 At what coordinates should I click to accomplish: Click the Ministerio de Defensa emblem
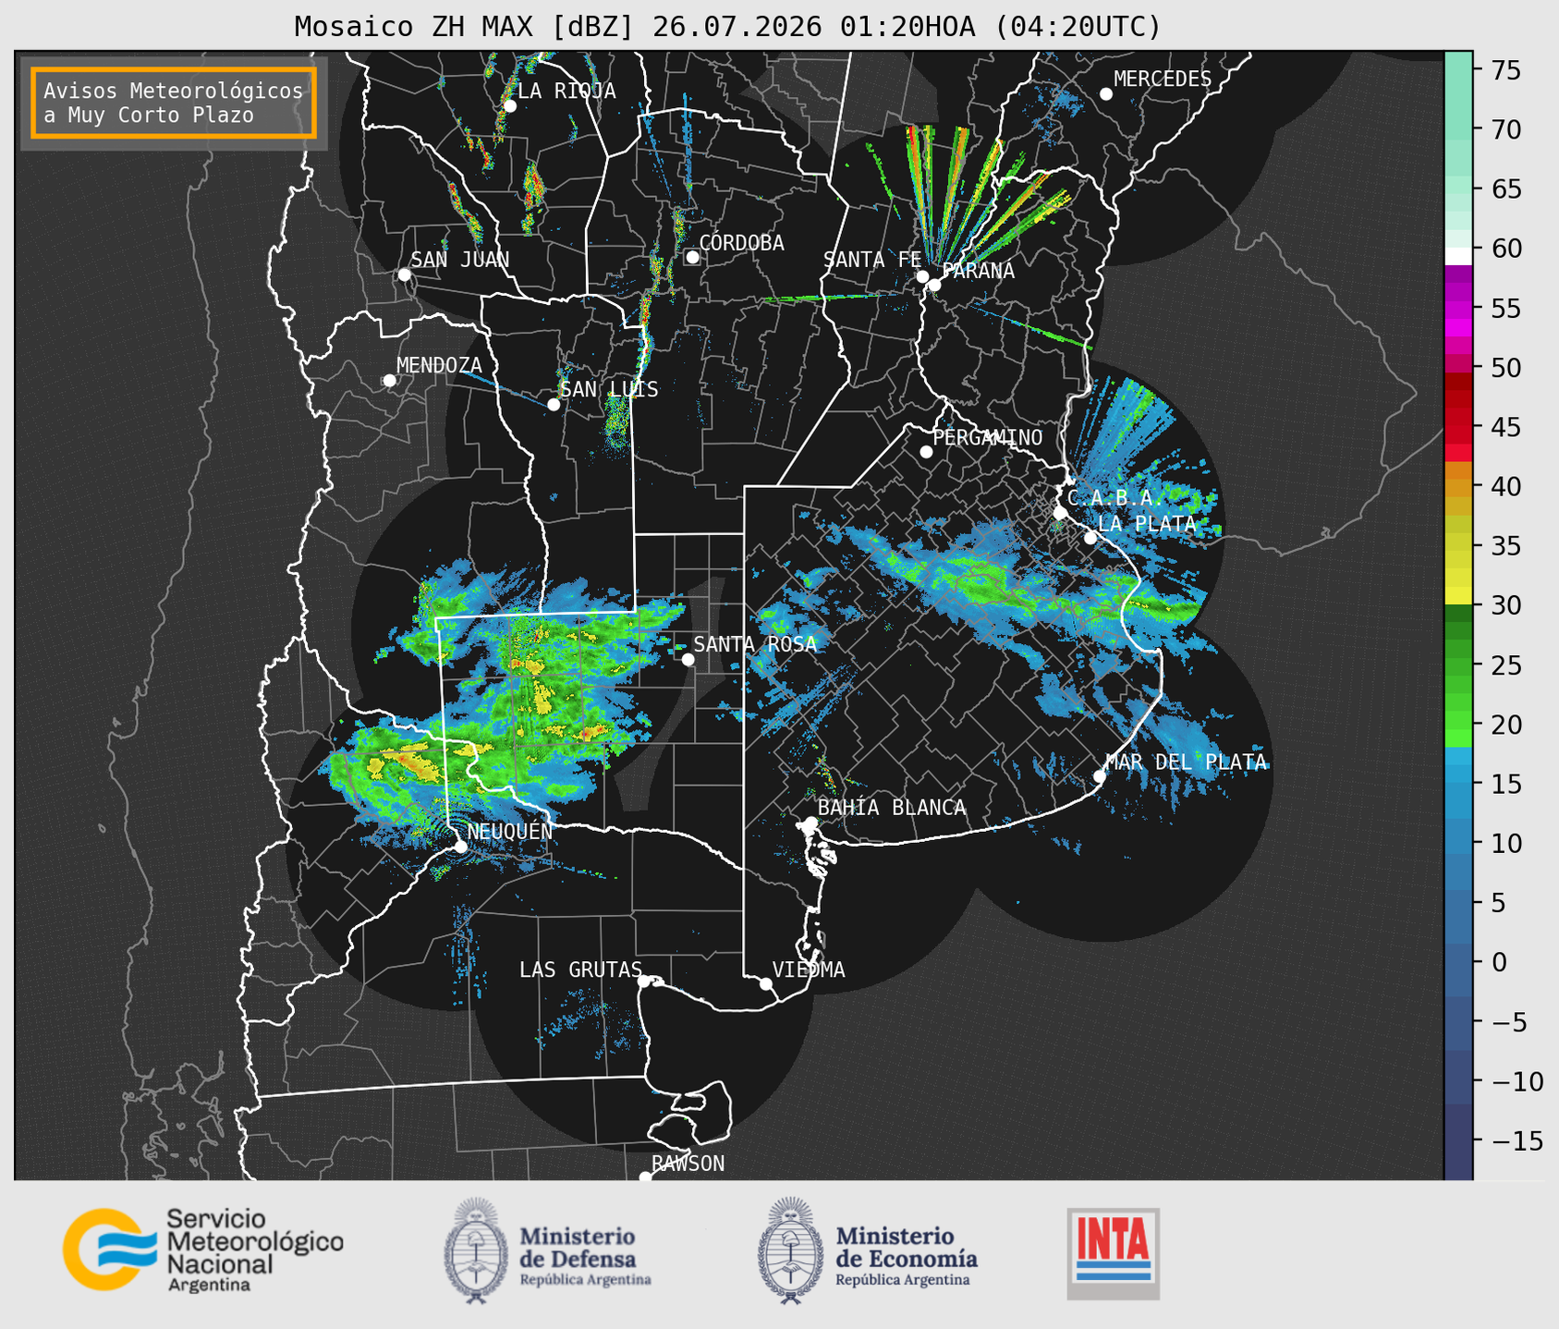pos(476,1250)
